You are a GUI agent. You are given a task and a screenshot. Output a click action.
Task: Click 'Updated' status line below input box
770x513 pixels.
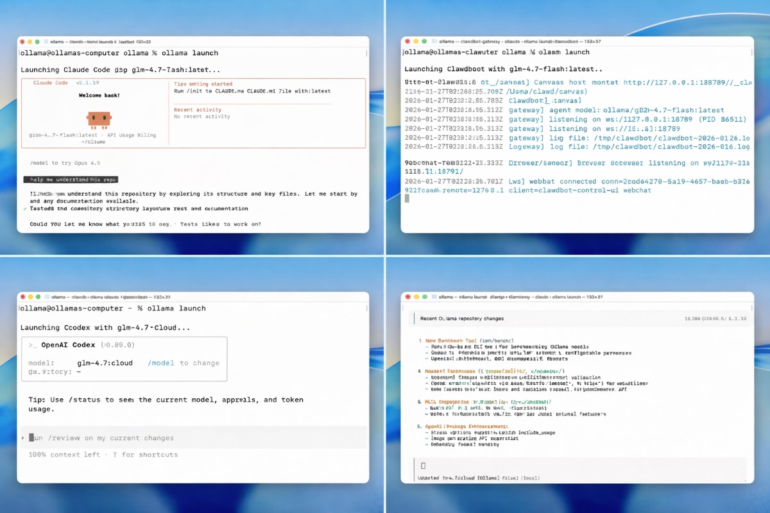[x=477, y=478]
